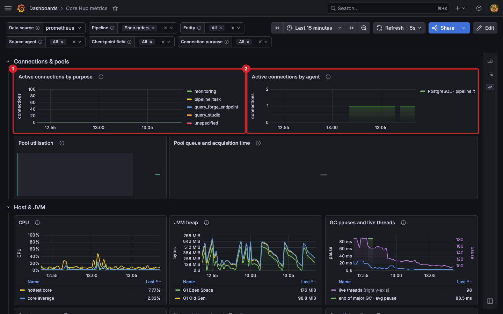This screenshot has width=503, height=314.
Task: Open the plus new menu
Action: [x=460, y=8]
